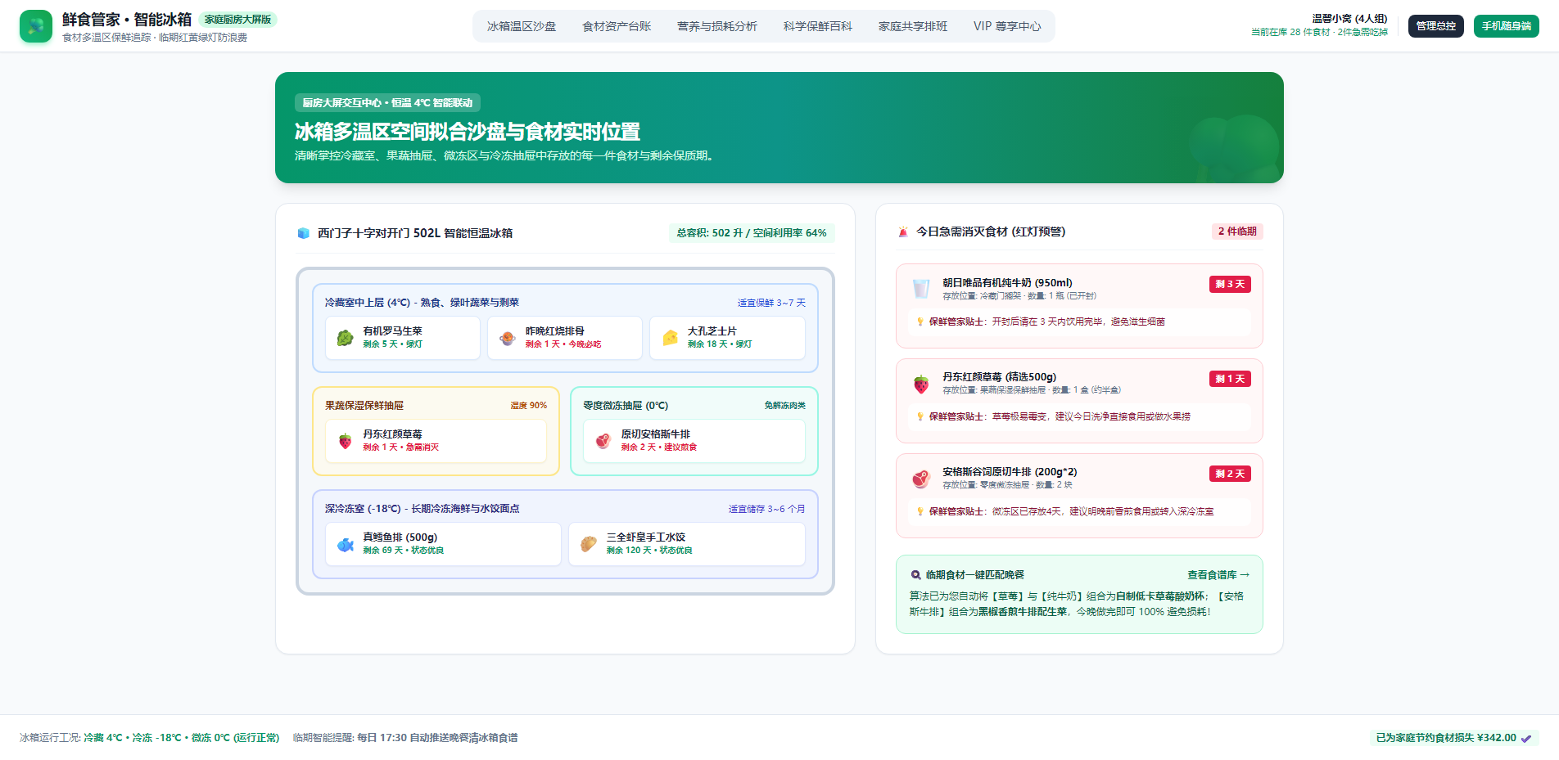The width and height of the screenshot is (1559, 760).
Task: Click the braised ribs icon for 昨晚红烧排骨
Action: 508,338
